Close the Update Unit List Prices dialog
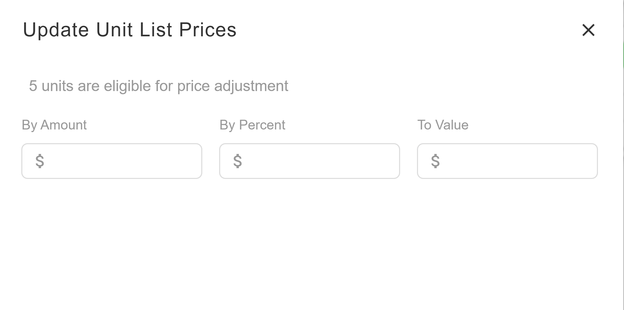This screenshot has width=624, height=310. (x=588, y=31)
